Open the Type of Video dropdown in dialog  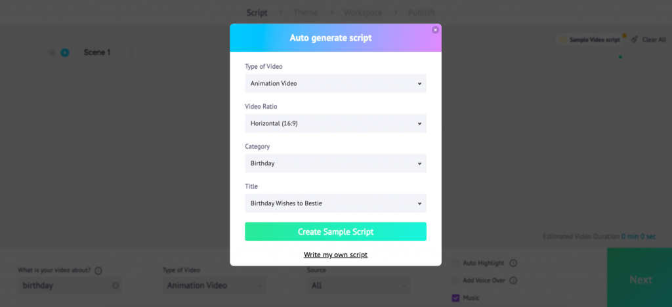click(x=335, y=83)
